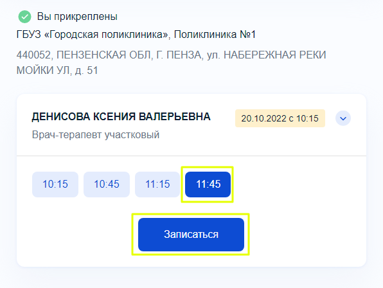Select the 10:15 time slot
Viewport: 383px width, 288px height.
[x=55, y=184]
